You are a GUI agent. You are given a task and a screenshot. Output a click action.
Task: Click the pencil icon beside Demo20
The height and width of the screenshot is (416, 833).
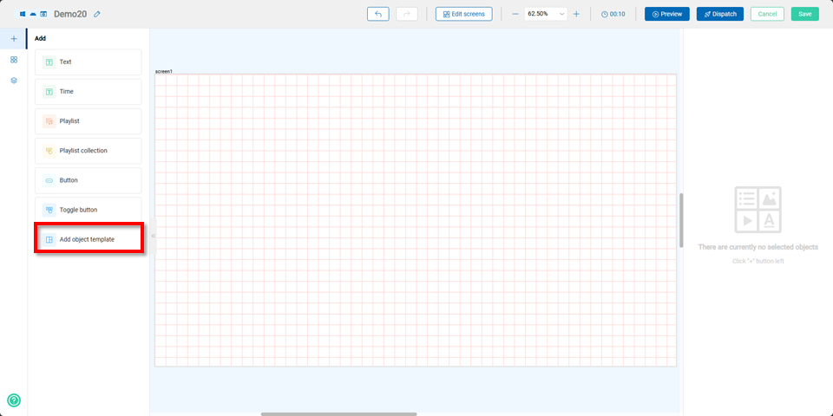[x=97, y=14]
